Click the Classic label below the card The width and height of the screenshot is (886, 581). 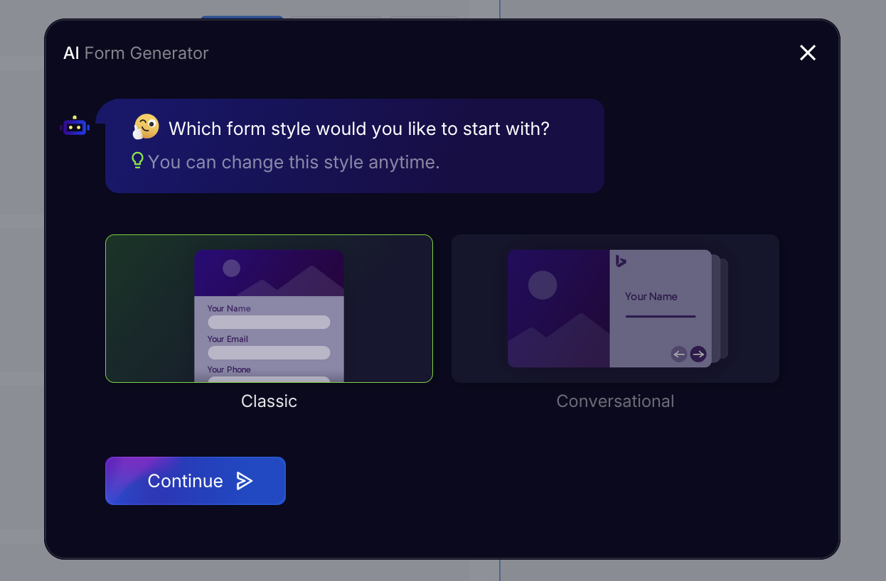tap(269, 401)
